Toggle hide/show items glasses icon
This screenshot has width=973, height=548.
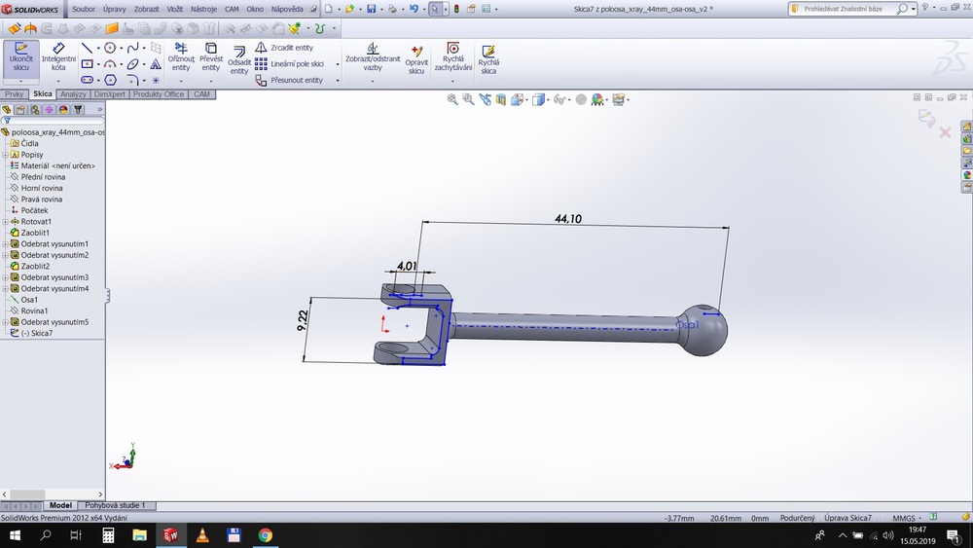[x=559, y=99]
